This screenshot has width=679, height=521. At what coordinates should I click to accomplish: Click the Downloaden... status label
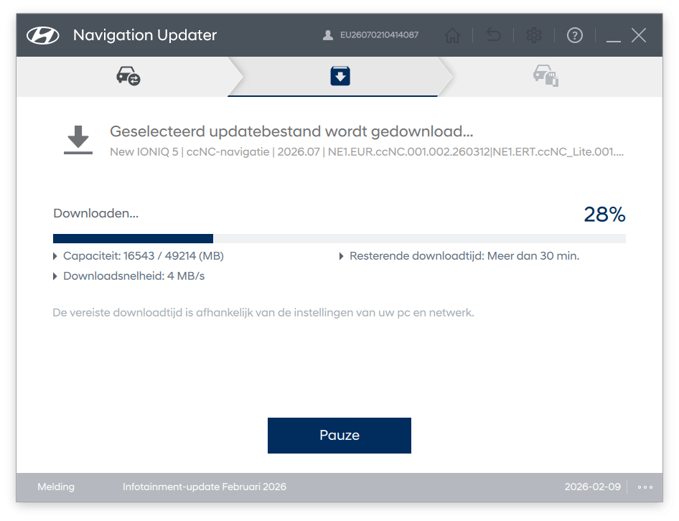(x=95, y=213)
